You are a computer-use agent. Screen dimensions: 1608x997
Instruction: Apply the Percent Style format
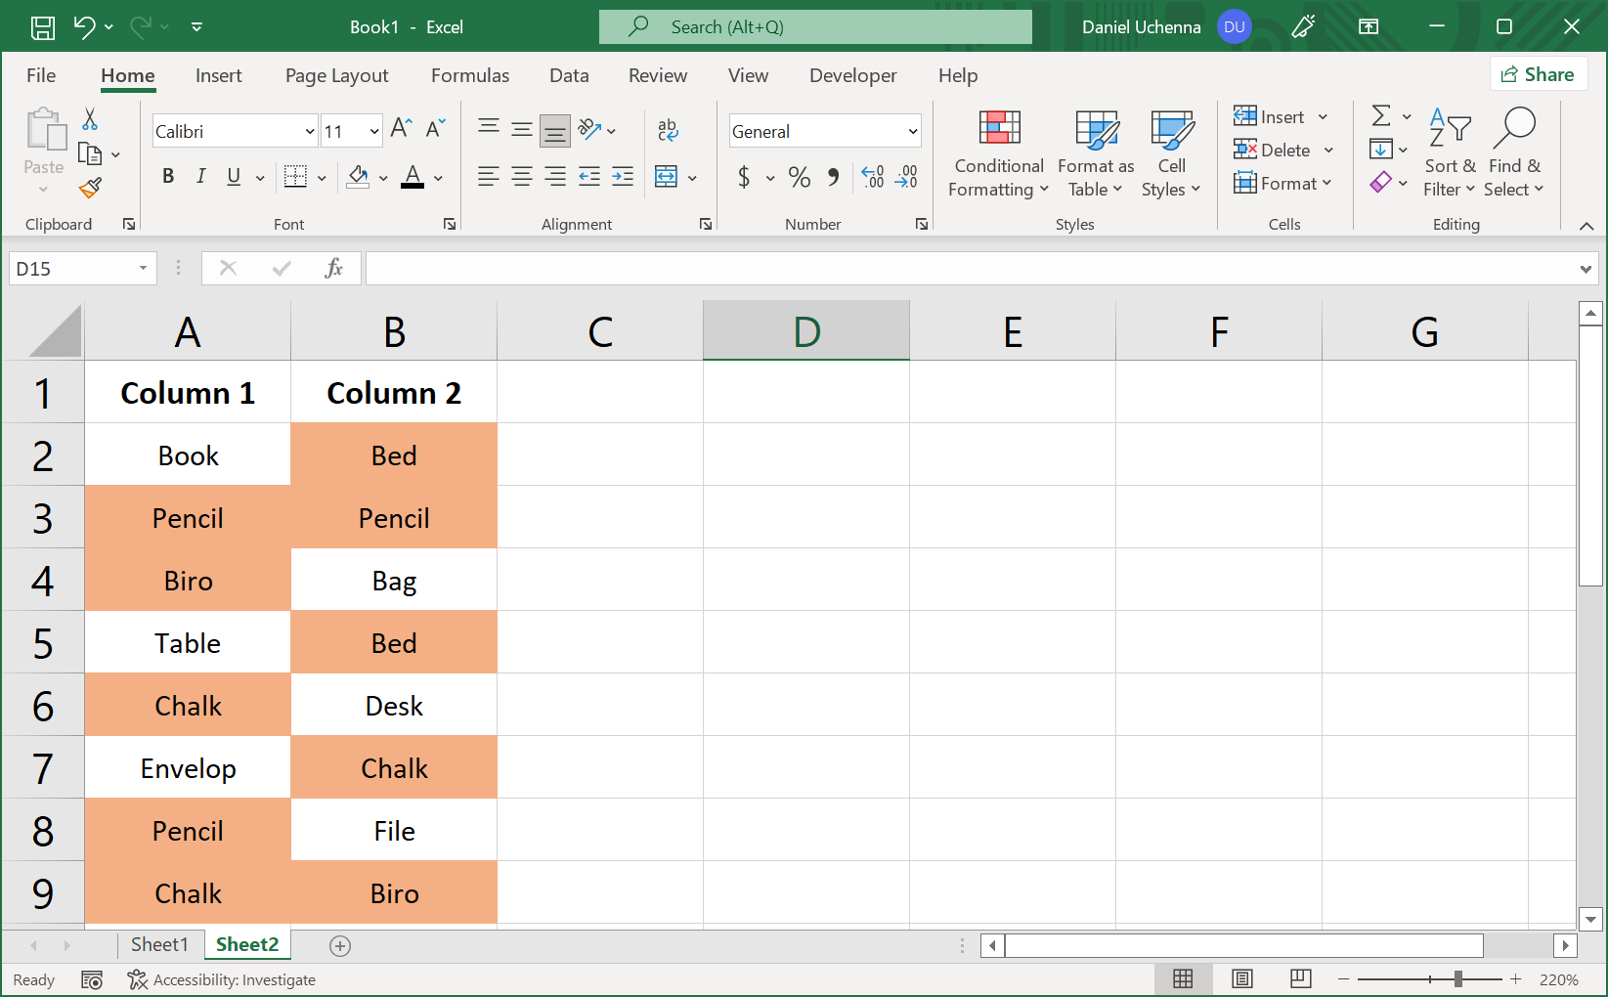click(799, 177)
